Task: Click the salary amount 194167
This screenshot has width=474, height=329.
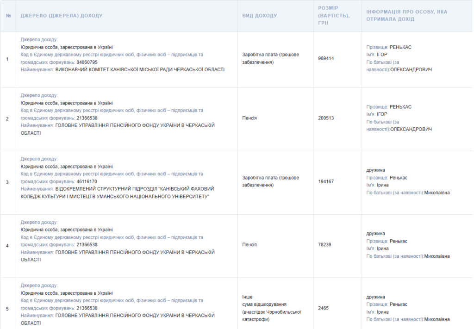Action: pyautogui.click(x=326, y=181)
